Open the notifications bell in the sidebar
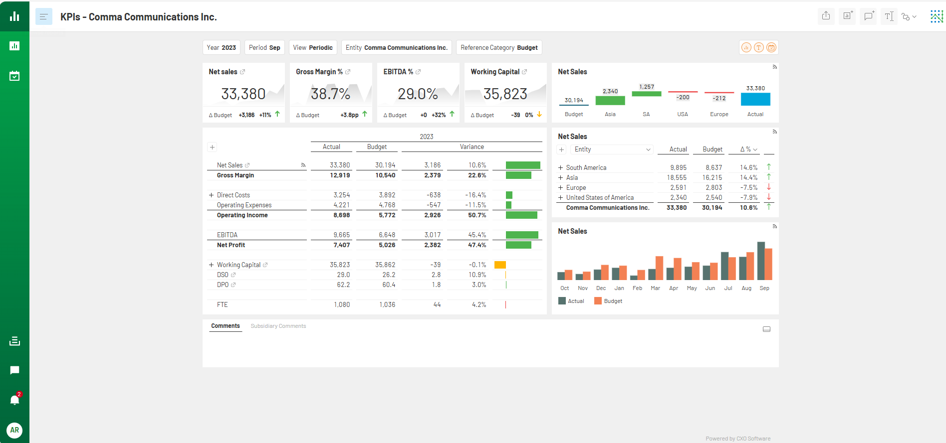Viewport: 946px width, 443px height. tap(14, 400)
